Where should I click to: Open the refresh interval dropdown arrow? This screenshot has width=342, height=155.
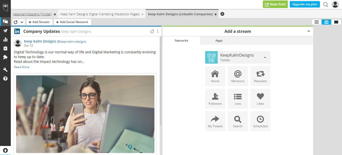coord(22,22)
